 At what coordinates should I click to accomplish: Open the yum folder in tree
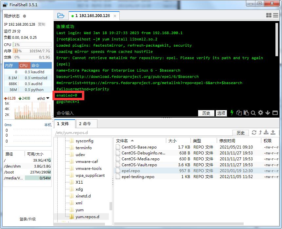(x=79, y=210)
